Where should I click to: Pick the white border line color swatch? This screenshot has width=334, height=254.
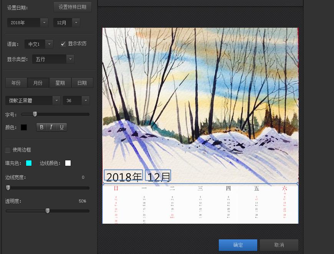click(68, 163)
